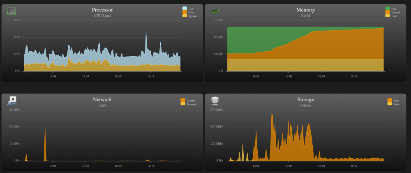Click 18:08 time label in Memory chart
Screen dimensions: 411x173
[256, 76]
